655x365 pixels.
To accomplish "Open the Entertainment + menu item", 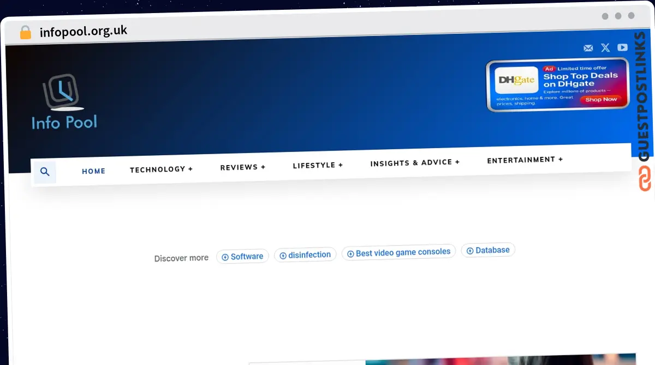I will 525,160.
